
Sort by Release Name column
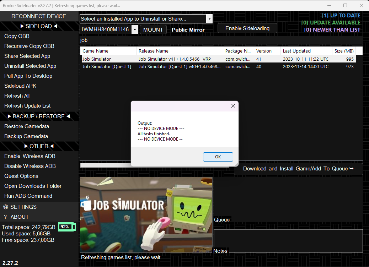pos(180,51)
